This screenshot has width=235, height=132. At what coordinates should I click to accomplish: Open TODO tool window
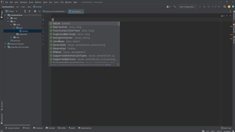[x=26, y=128]
